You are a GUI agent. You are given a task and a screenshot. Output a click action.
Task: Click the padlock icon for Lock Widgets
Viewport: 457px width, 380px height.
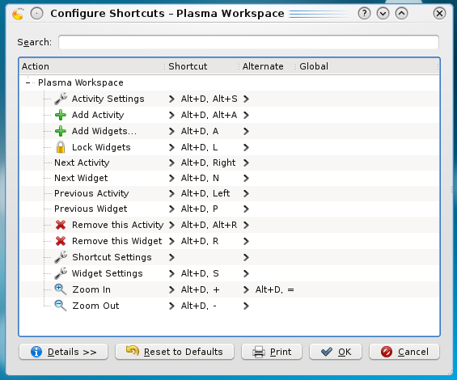tap(61, 147)
